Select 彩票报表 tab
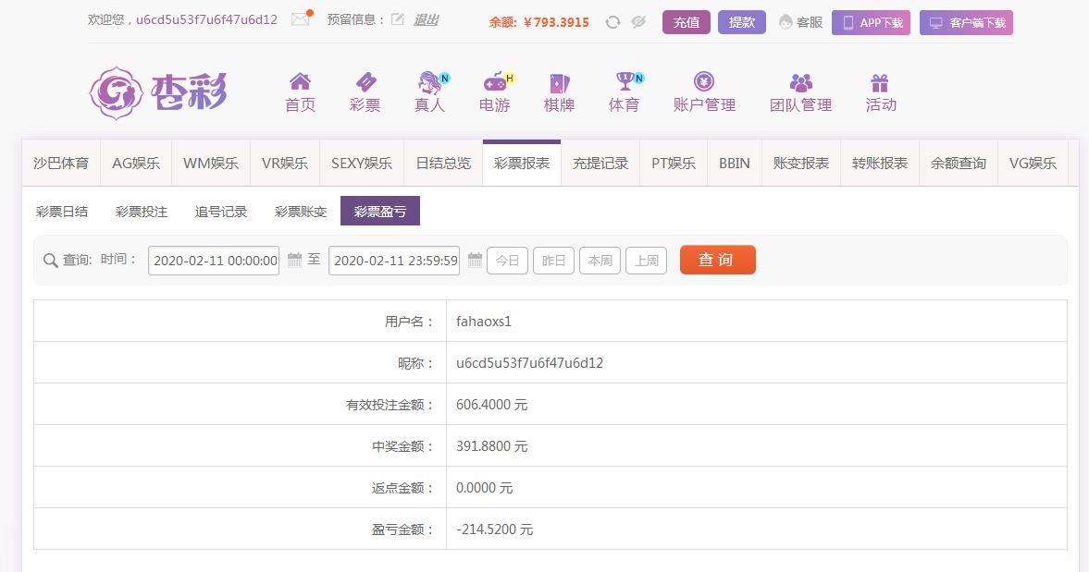Screen dimensions: 1089x572 pos(522,163)
